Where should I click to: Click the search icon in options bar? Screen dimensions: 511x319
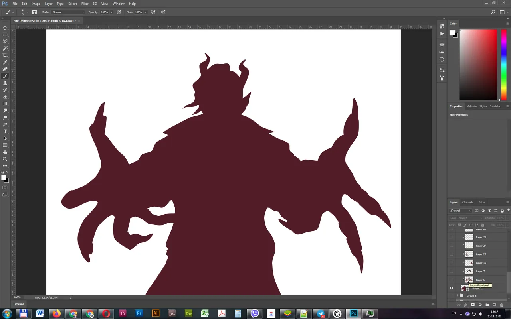tap(493, 12)
